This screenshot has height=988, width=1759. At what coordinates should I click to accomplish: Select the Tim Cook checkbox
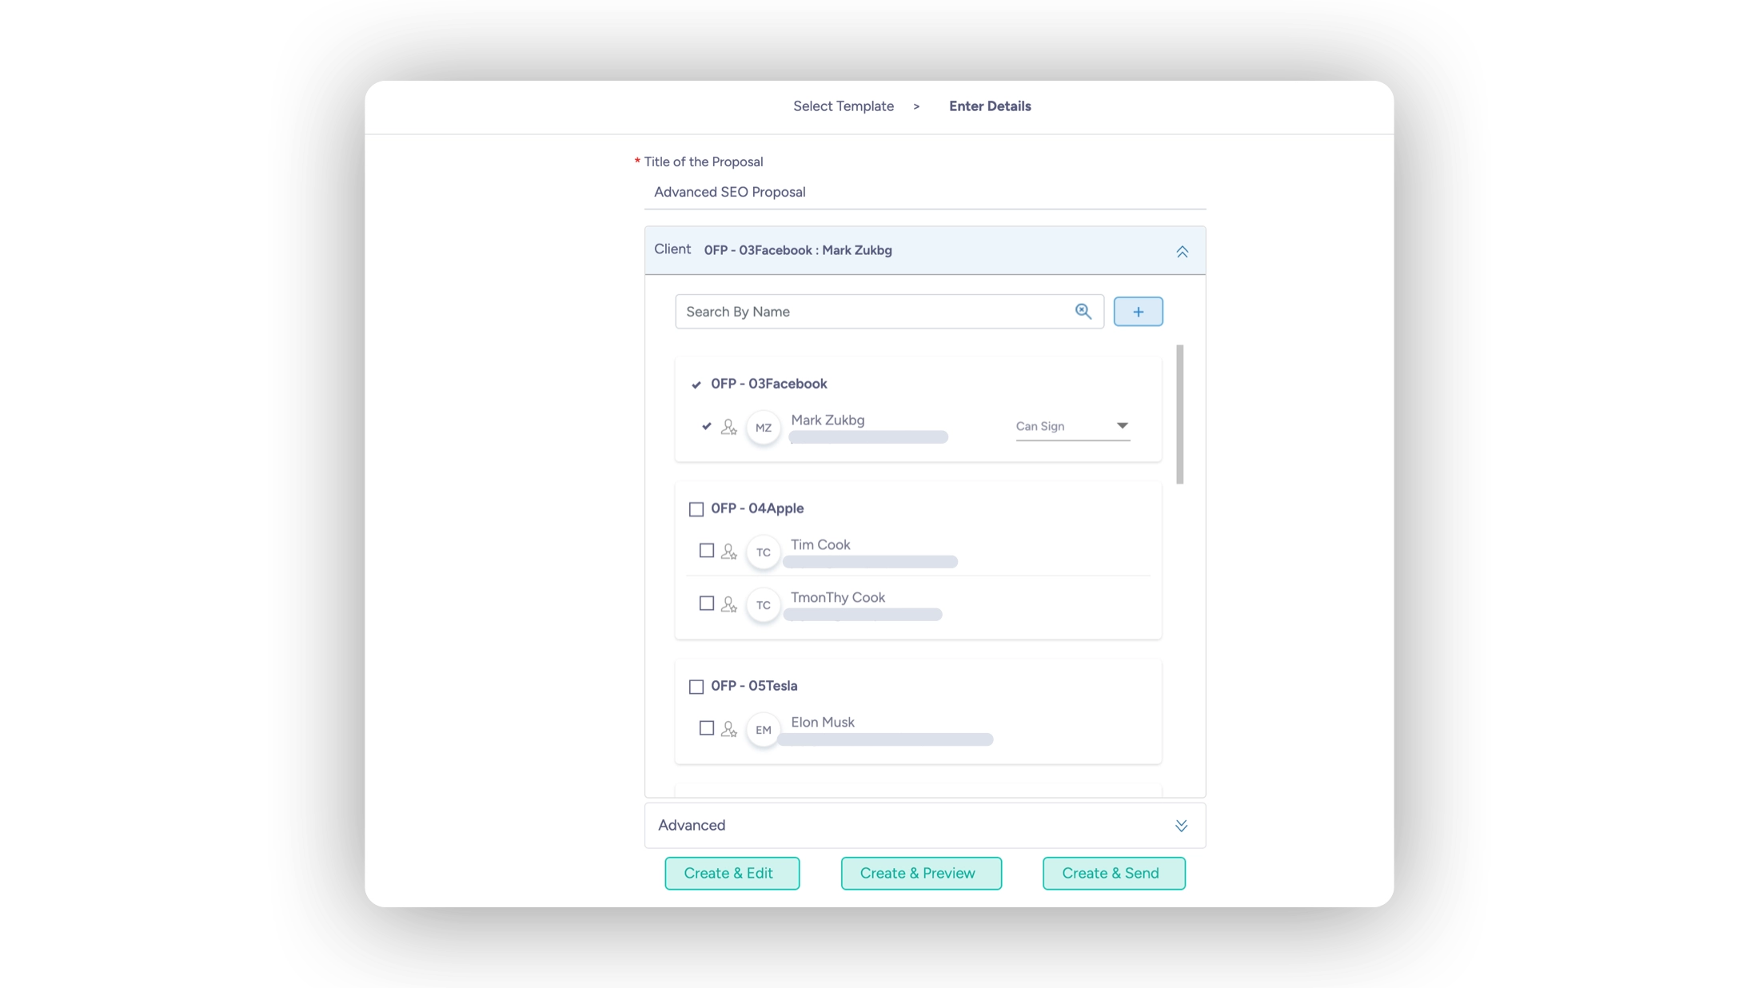[707, 551]
